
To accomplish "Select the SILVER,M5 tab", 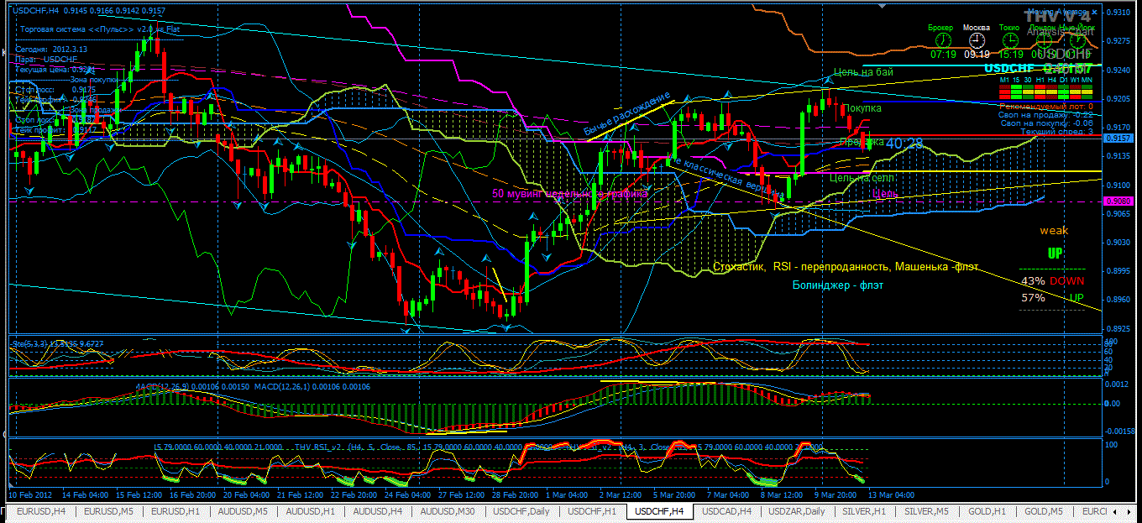I will point(926,510).
